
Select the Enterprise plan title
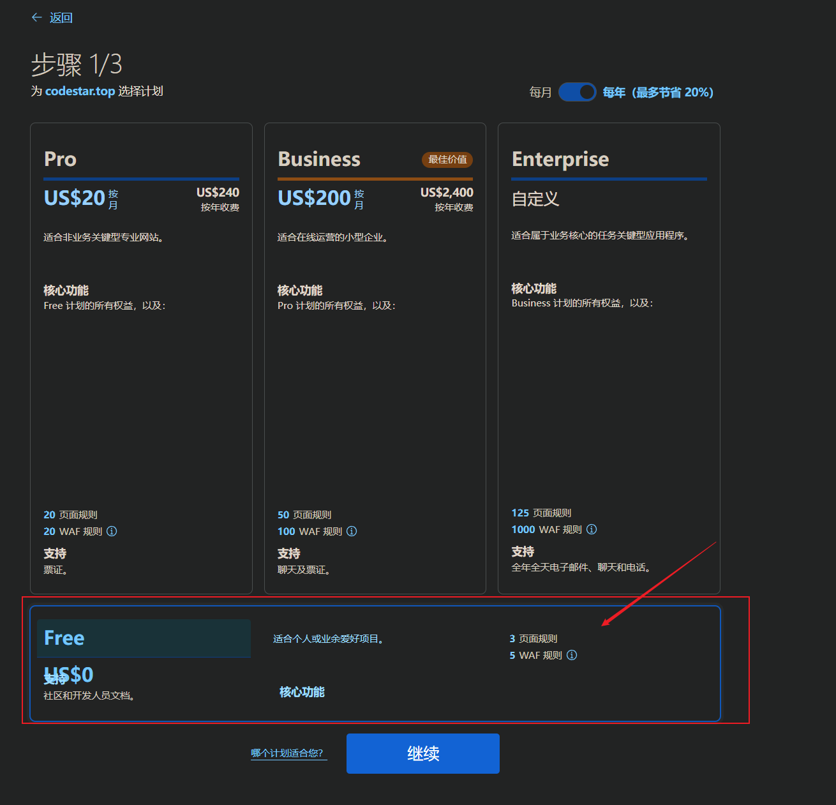point(560,159)
